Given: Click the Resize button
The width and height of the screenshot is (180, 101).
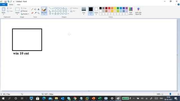Looking at the screenshot, I should click(24, 11).
